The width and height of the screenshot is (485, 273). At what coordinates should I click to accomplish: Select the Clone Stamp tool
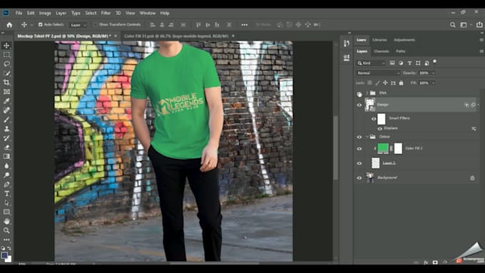click(x=6, y=128)
